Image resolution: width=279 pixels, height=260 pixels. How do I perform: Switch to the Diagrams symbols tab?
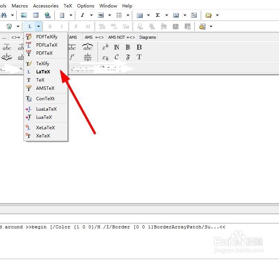point(148,37)
